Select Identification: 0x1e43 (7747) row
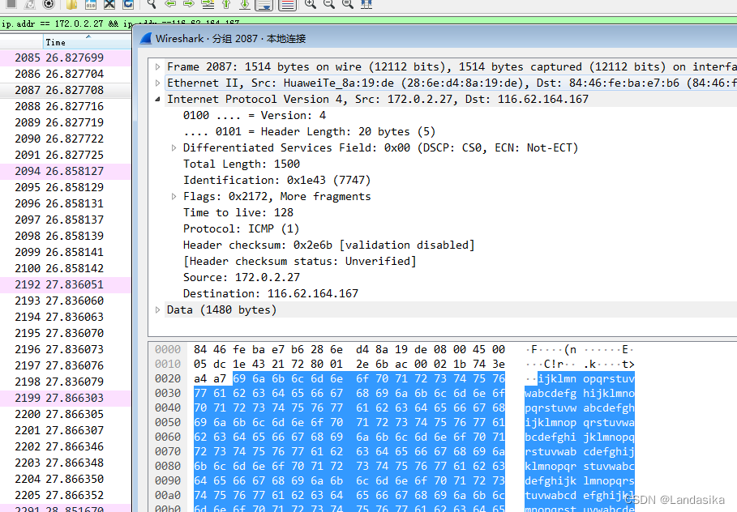Screen dimensions: 737x512 (x=276, y=181)
